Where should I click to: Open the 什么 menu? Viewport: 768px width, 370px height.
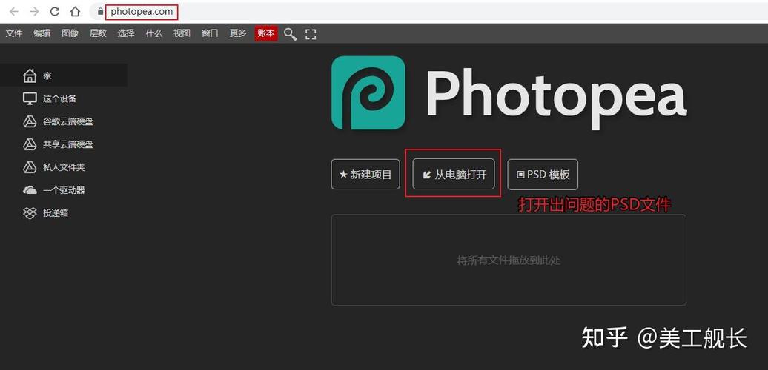(153, 33)
